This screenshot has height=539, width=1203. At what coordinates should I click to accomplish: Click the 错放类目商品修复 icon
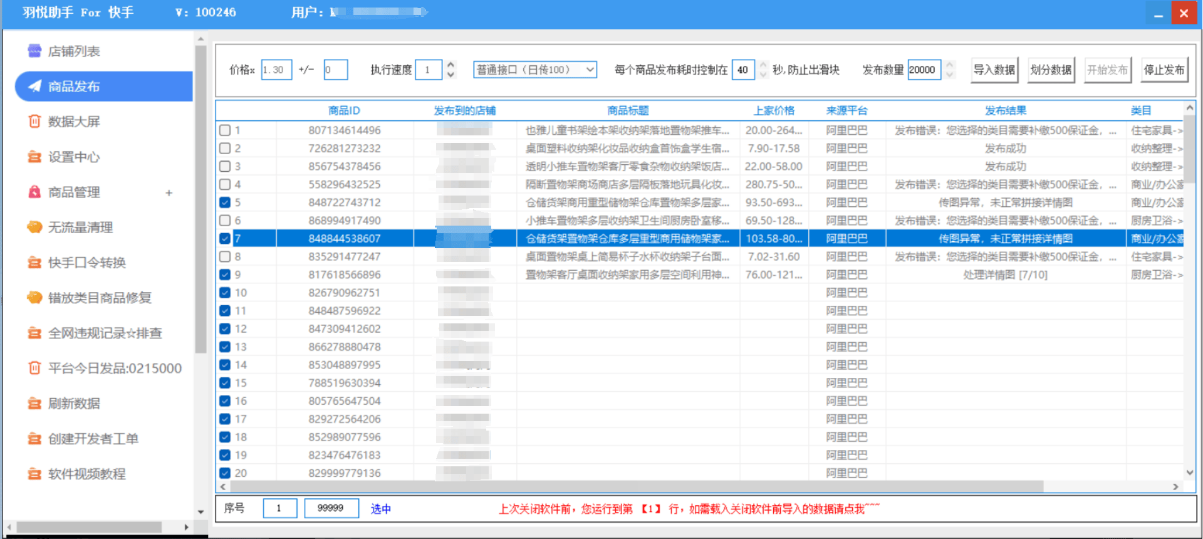(x=34, y=297)
